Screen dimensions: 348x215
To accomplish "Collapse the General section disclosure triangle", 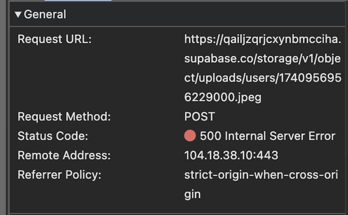I will (18, 15).
